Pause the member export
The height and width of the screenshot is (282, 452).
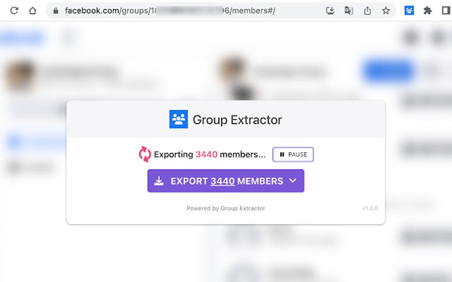[x=293, y=154]
